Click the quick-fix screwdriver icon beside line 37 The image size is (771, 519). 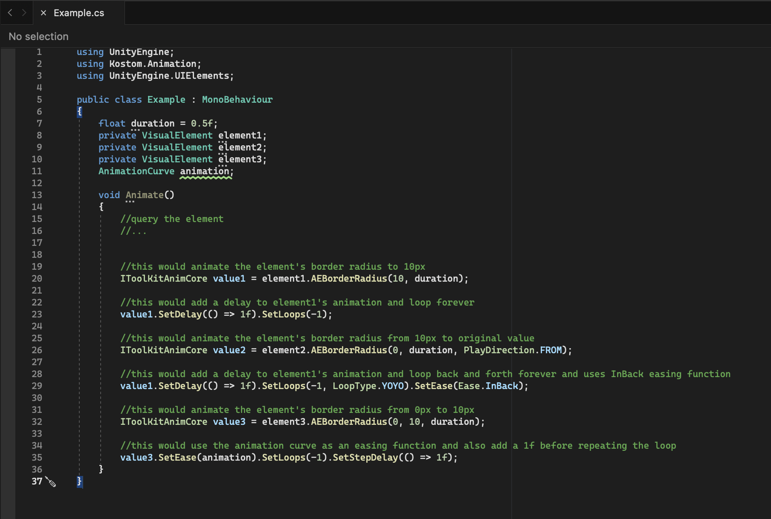[51, 482]
